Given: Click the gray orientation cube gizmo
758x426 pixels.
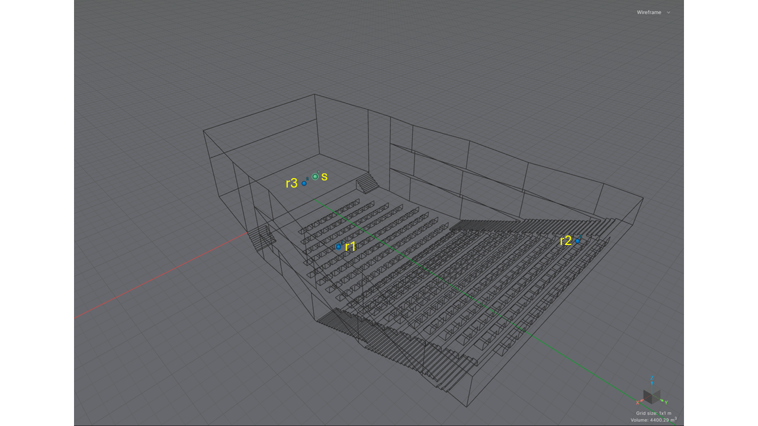Looking at the screenshot, I should 652,396.
